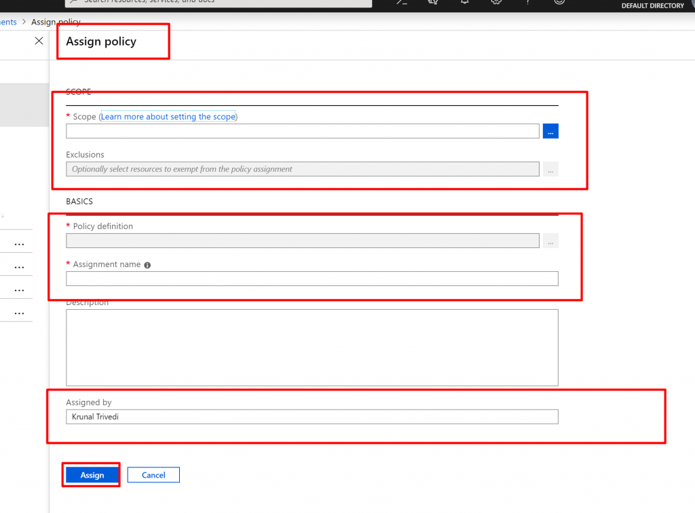
Task: Close the Assign policy panel
Action: click(39, 41)
